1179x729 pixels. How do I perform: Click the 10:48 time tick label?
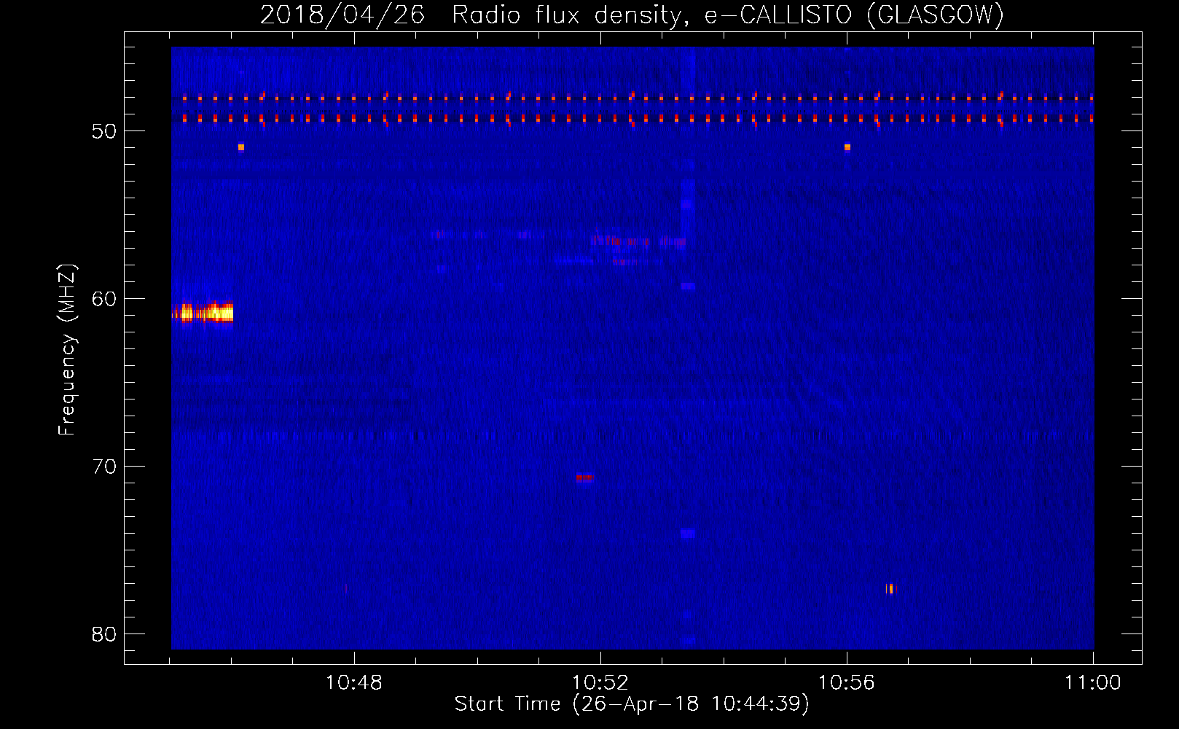point(353,683)
